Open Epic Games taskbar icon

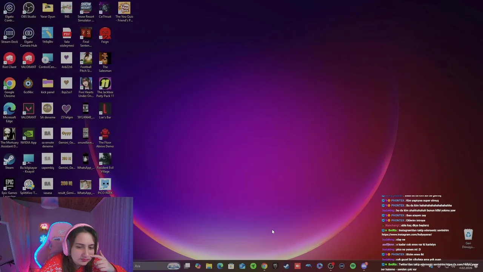coord(275,266)
